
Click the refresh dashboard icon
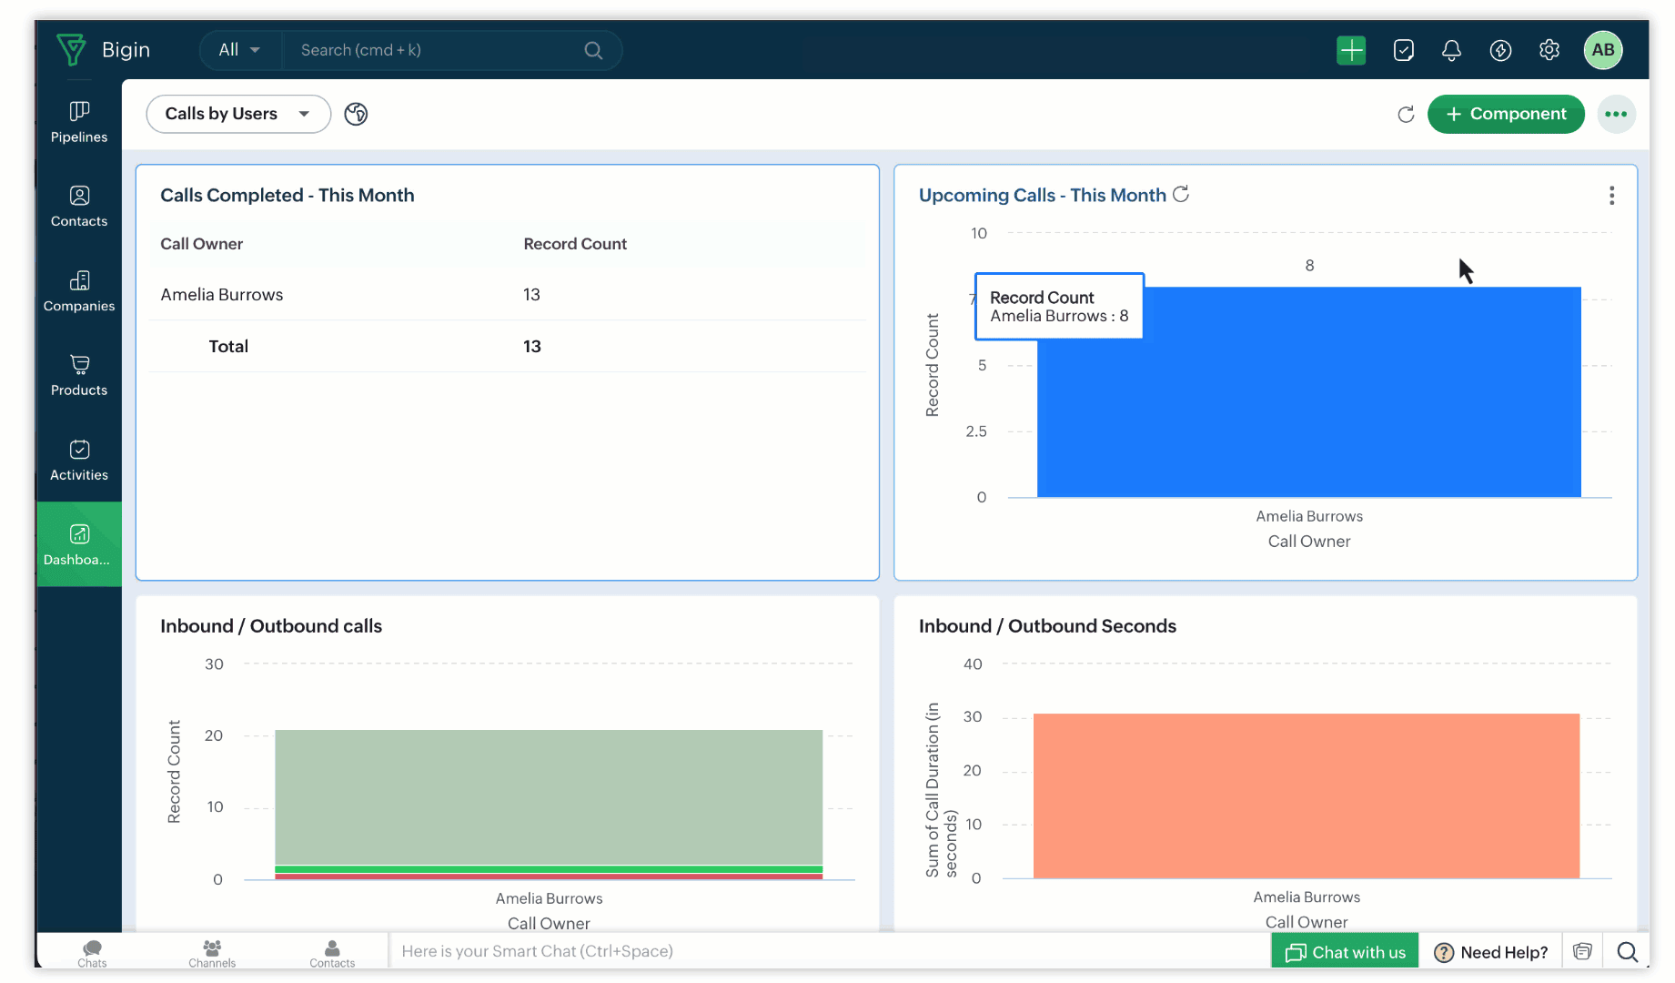coord(1406,114)
